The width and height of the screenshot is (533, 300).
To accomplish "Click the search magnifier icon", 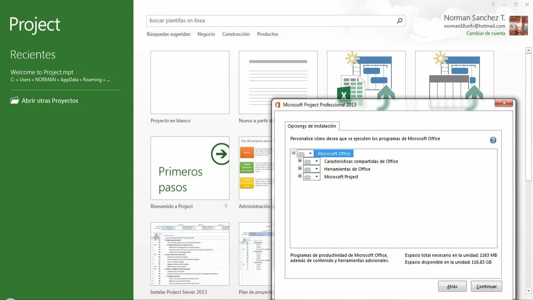I will pos(399,21).
